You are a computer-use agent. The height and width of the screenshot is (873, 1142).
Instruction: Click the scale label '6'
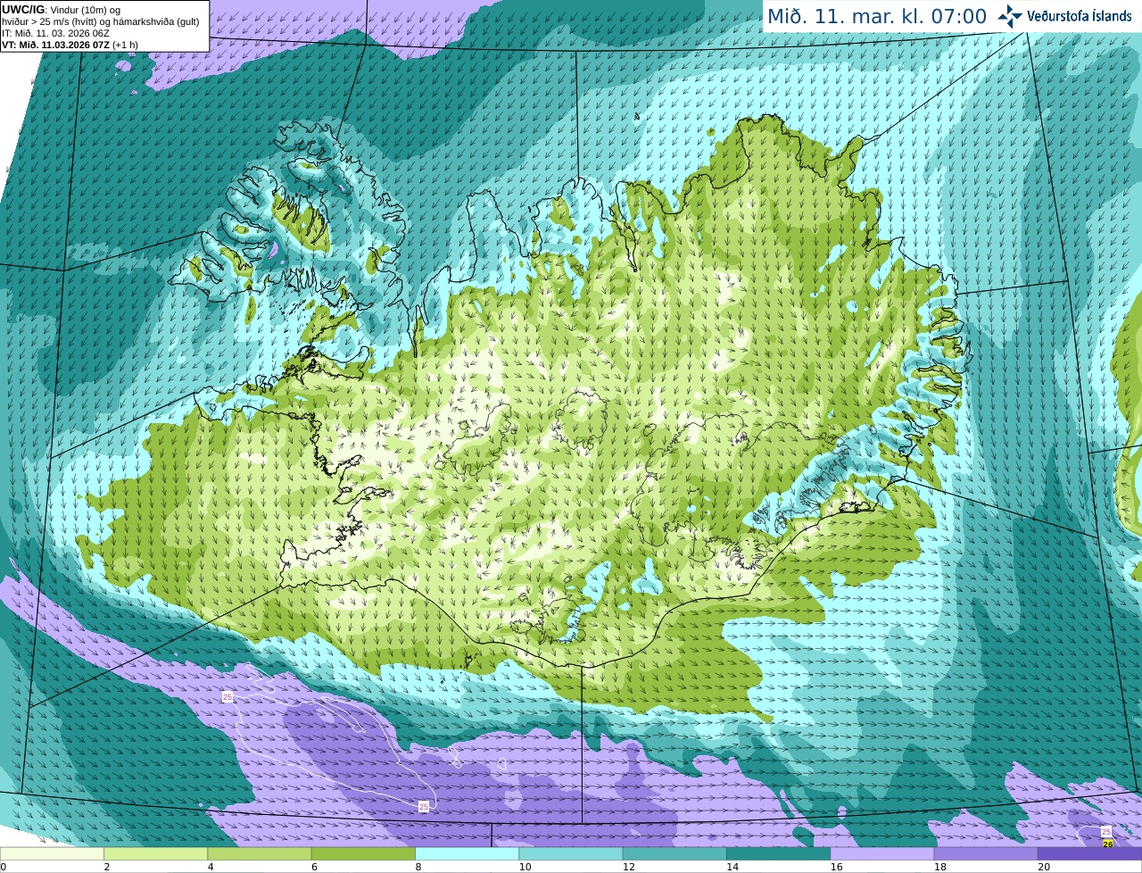click(314, 867)
